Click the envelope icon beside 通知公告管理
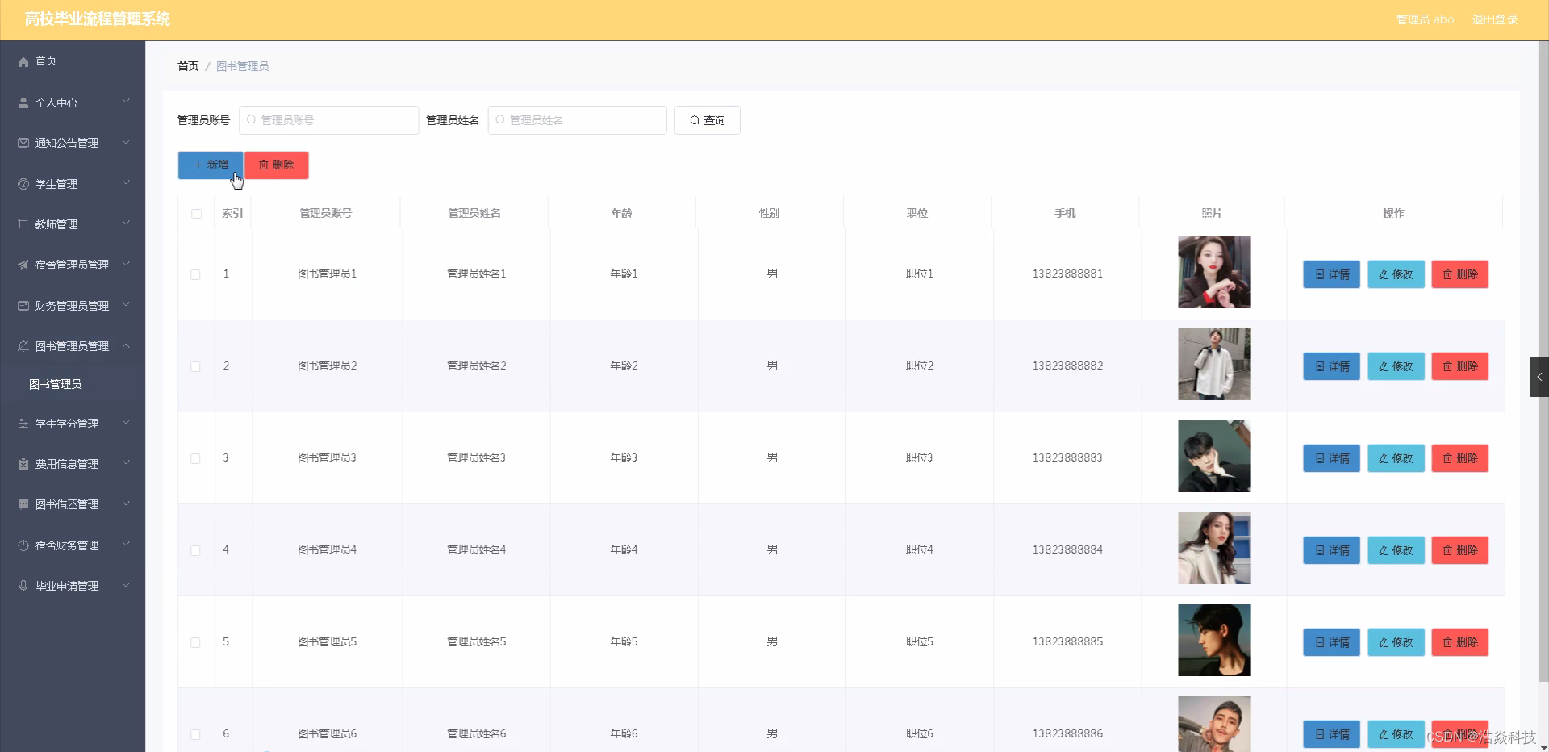 23,143
